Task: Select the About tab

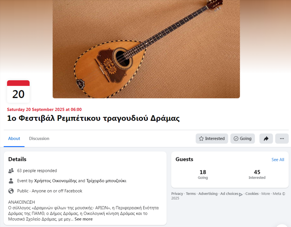Action: pos(14,138)
